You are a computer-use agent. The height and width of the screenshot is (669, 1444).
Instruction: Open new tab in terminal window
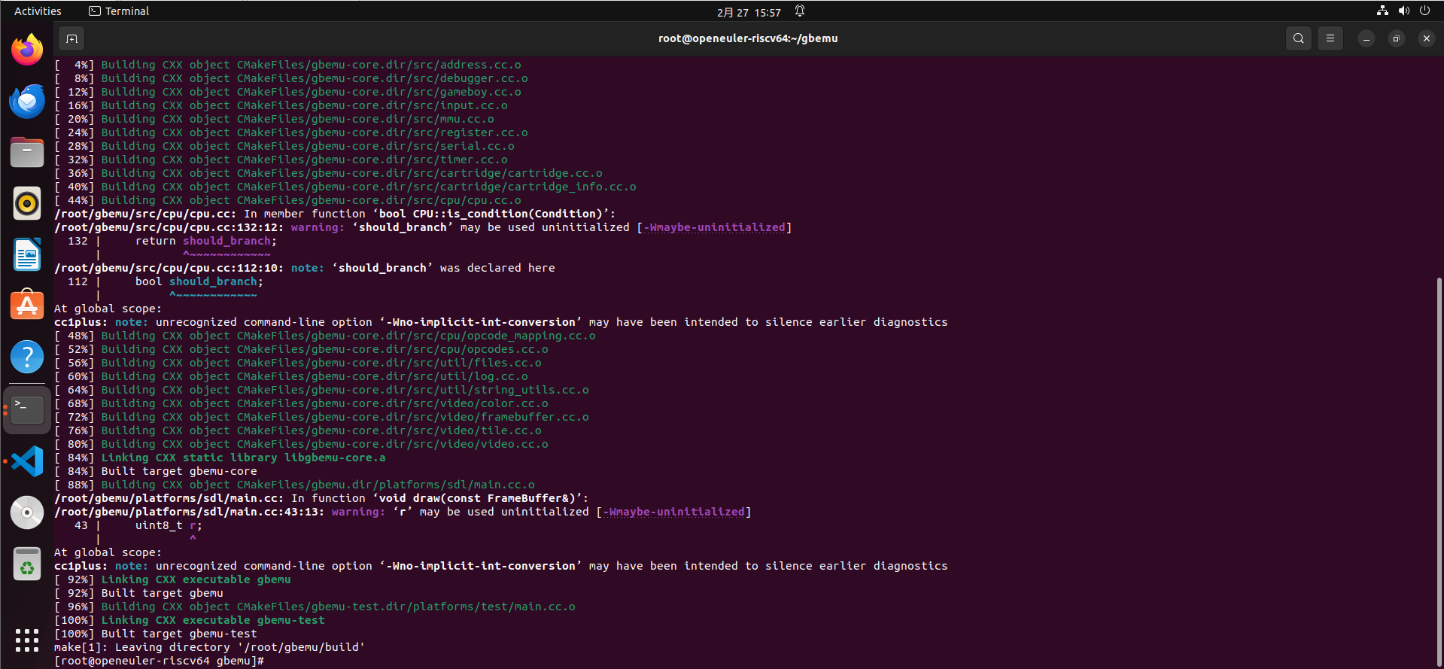pyautogui.click(x=71, y=38)
